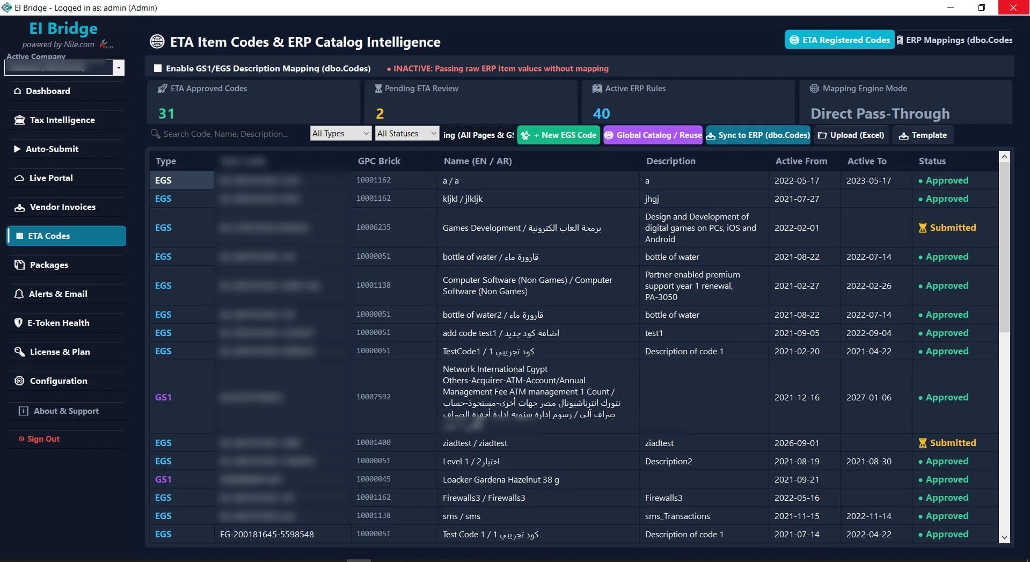Sign out from the sidebar

[x=39, y=439]
